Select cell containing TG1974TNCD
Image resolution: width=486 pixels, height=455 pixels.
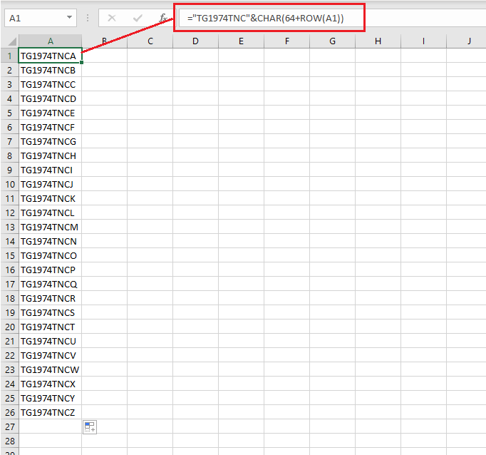50,98
